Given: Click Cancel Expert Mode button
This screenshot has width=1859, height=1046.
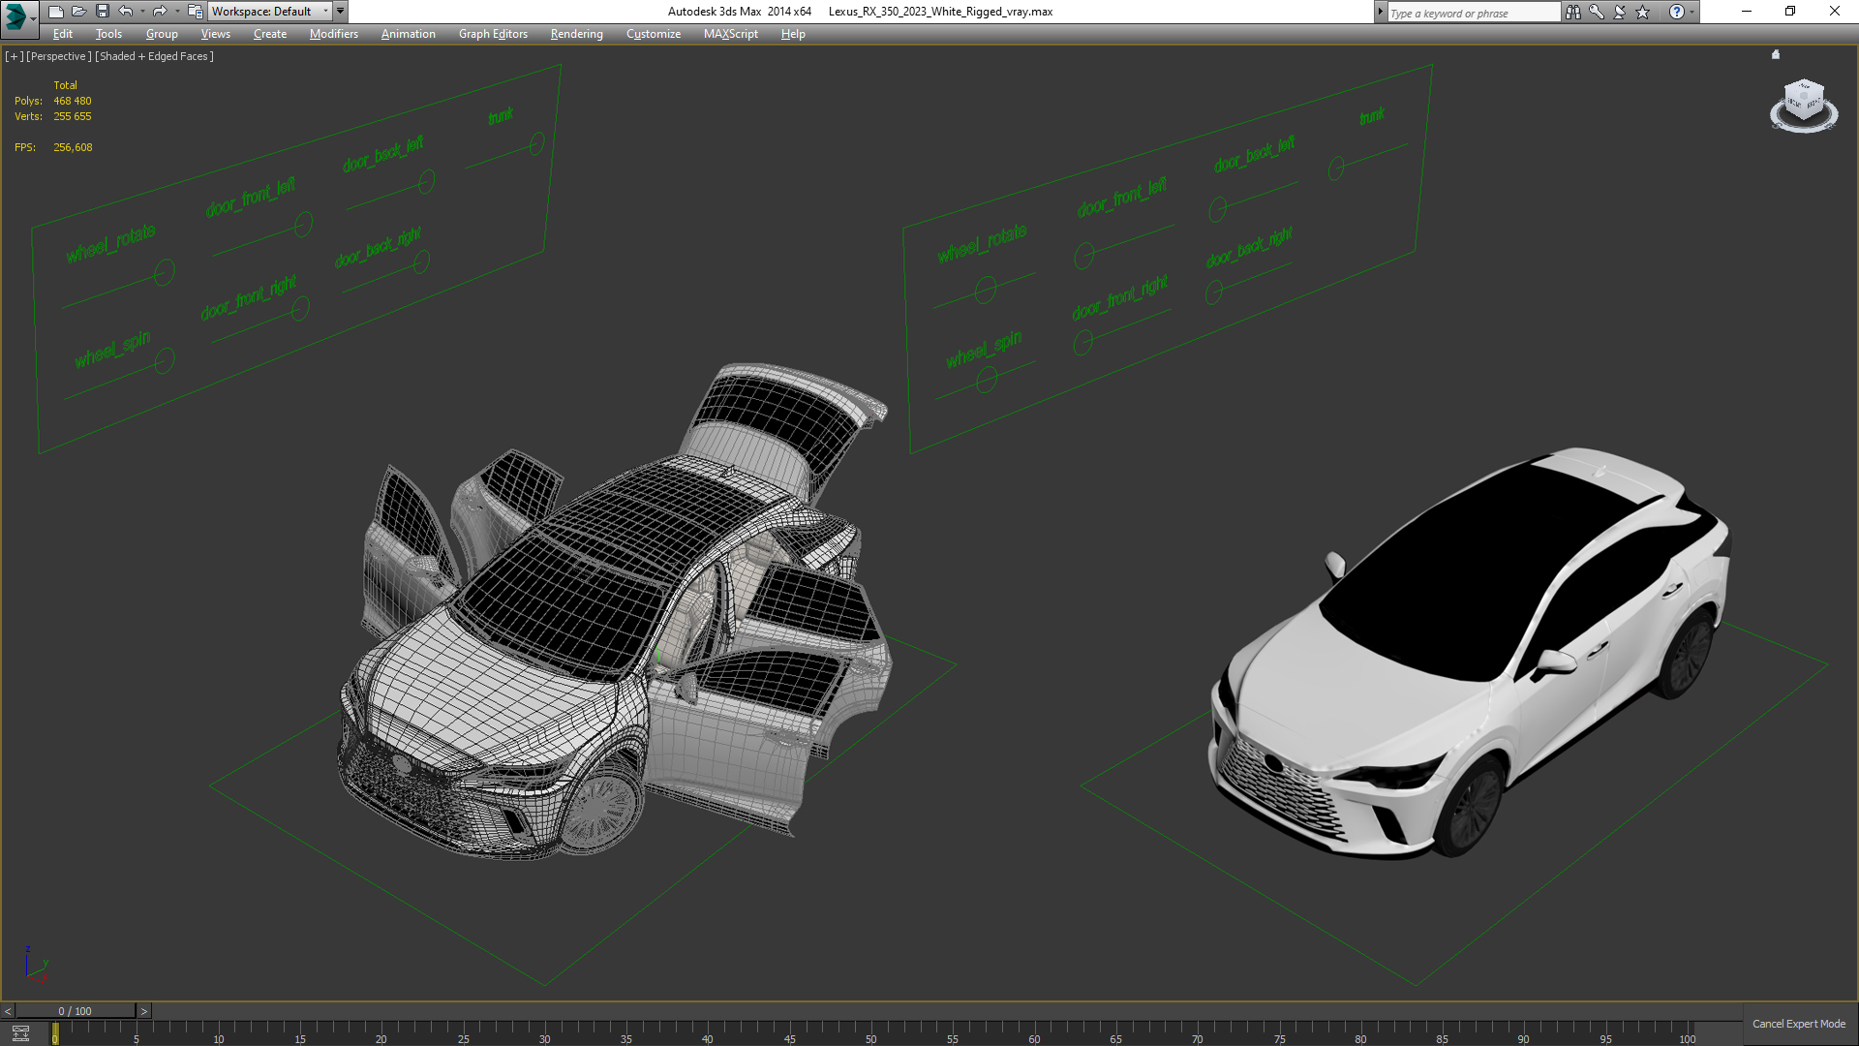Looking at the screenshot, I should pos(1798,1024).
